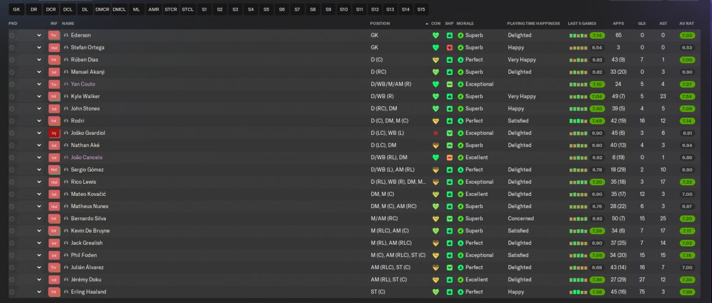Click João Cancelo's orange match sharpness icon
Screen dimensions: 712x303
coord(449,157)
